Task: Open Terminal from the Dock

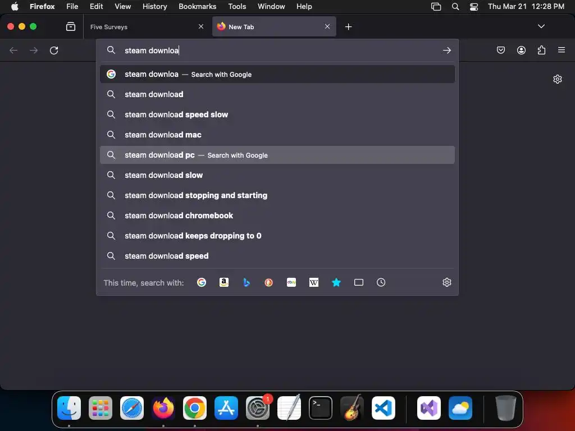Action: coord(321,408)
